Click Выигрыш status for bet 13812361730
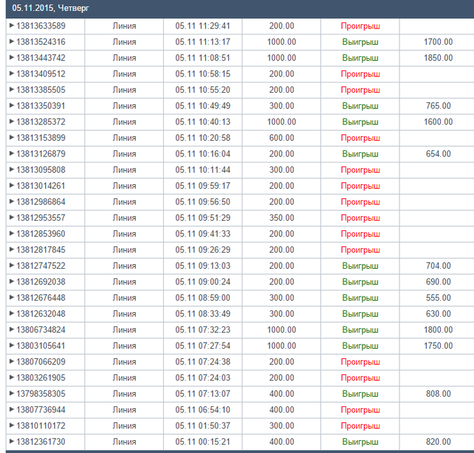 [x=360, y=442]
